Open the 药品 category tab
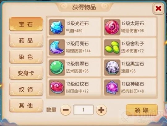Viewport: 167px width, 126px height. tap(26, 40)
